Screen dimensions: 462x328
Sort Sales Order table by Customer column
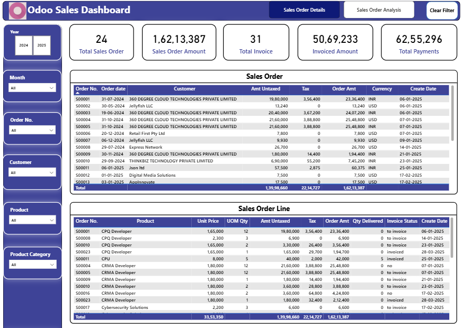pyautogui.click(x=184, y=89)
